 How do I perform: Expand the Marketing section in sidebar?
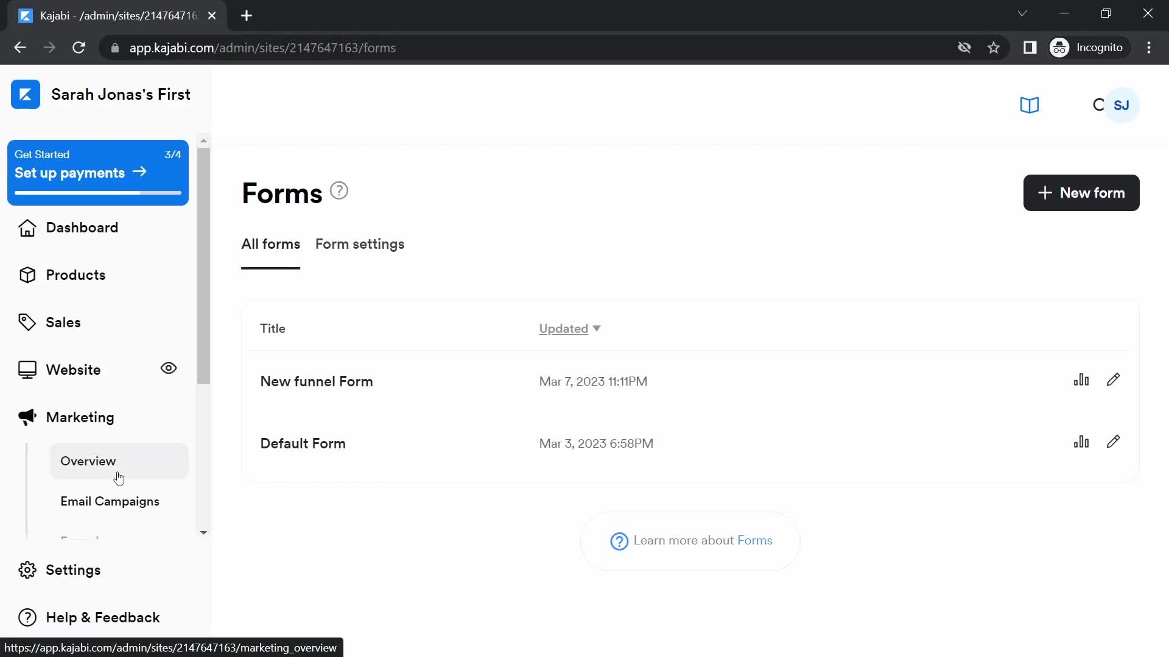[80, 417]
